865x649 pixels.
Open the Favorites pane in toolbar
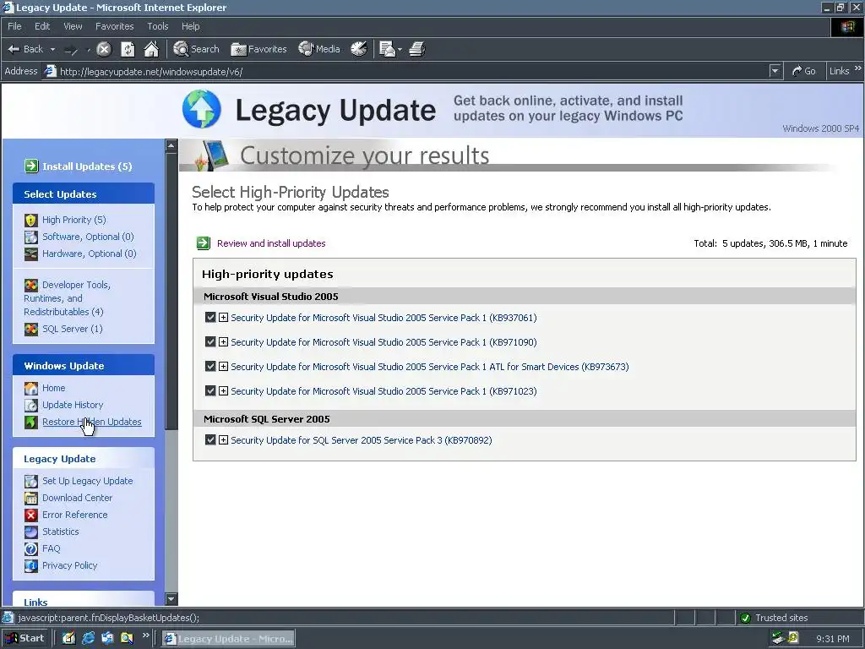(x=258, y=49)
